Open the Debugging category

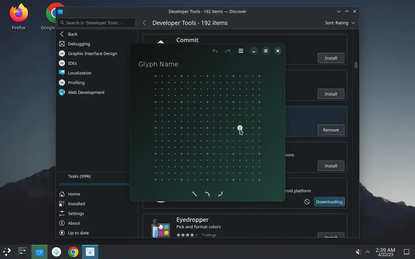pyautogui.click(x=97, y=44)
